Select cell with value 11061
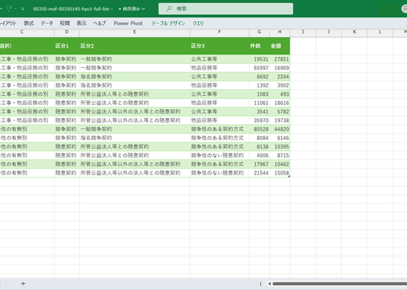 [x=259, y=103]
